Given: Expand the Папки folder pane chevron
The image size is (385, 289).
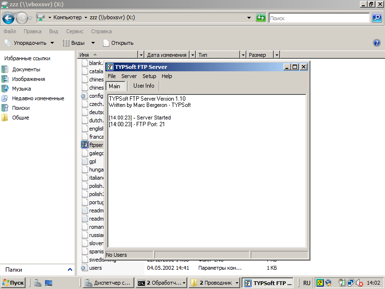Looking at the screenshot, I should point(70,270).
